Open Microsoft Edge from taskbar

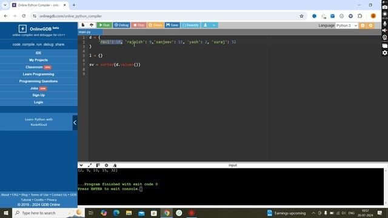coord(116,213)
